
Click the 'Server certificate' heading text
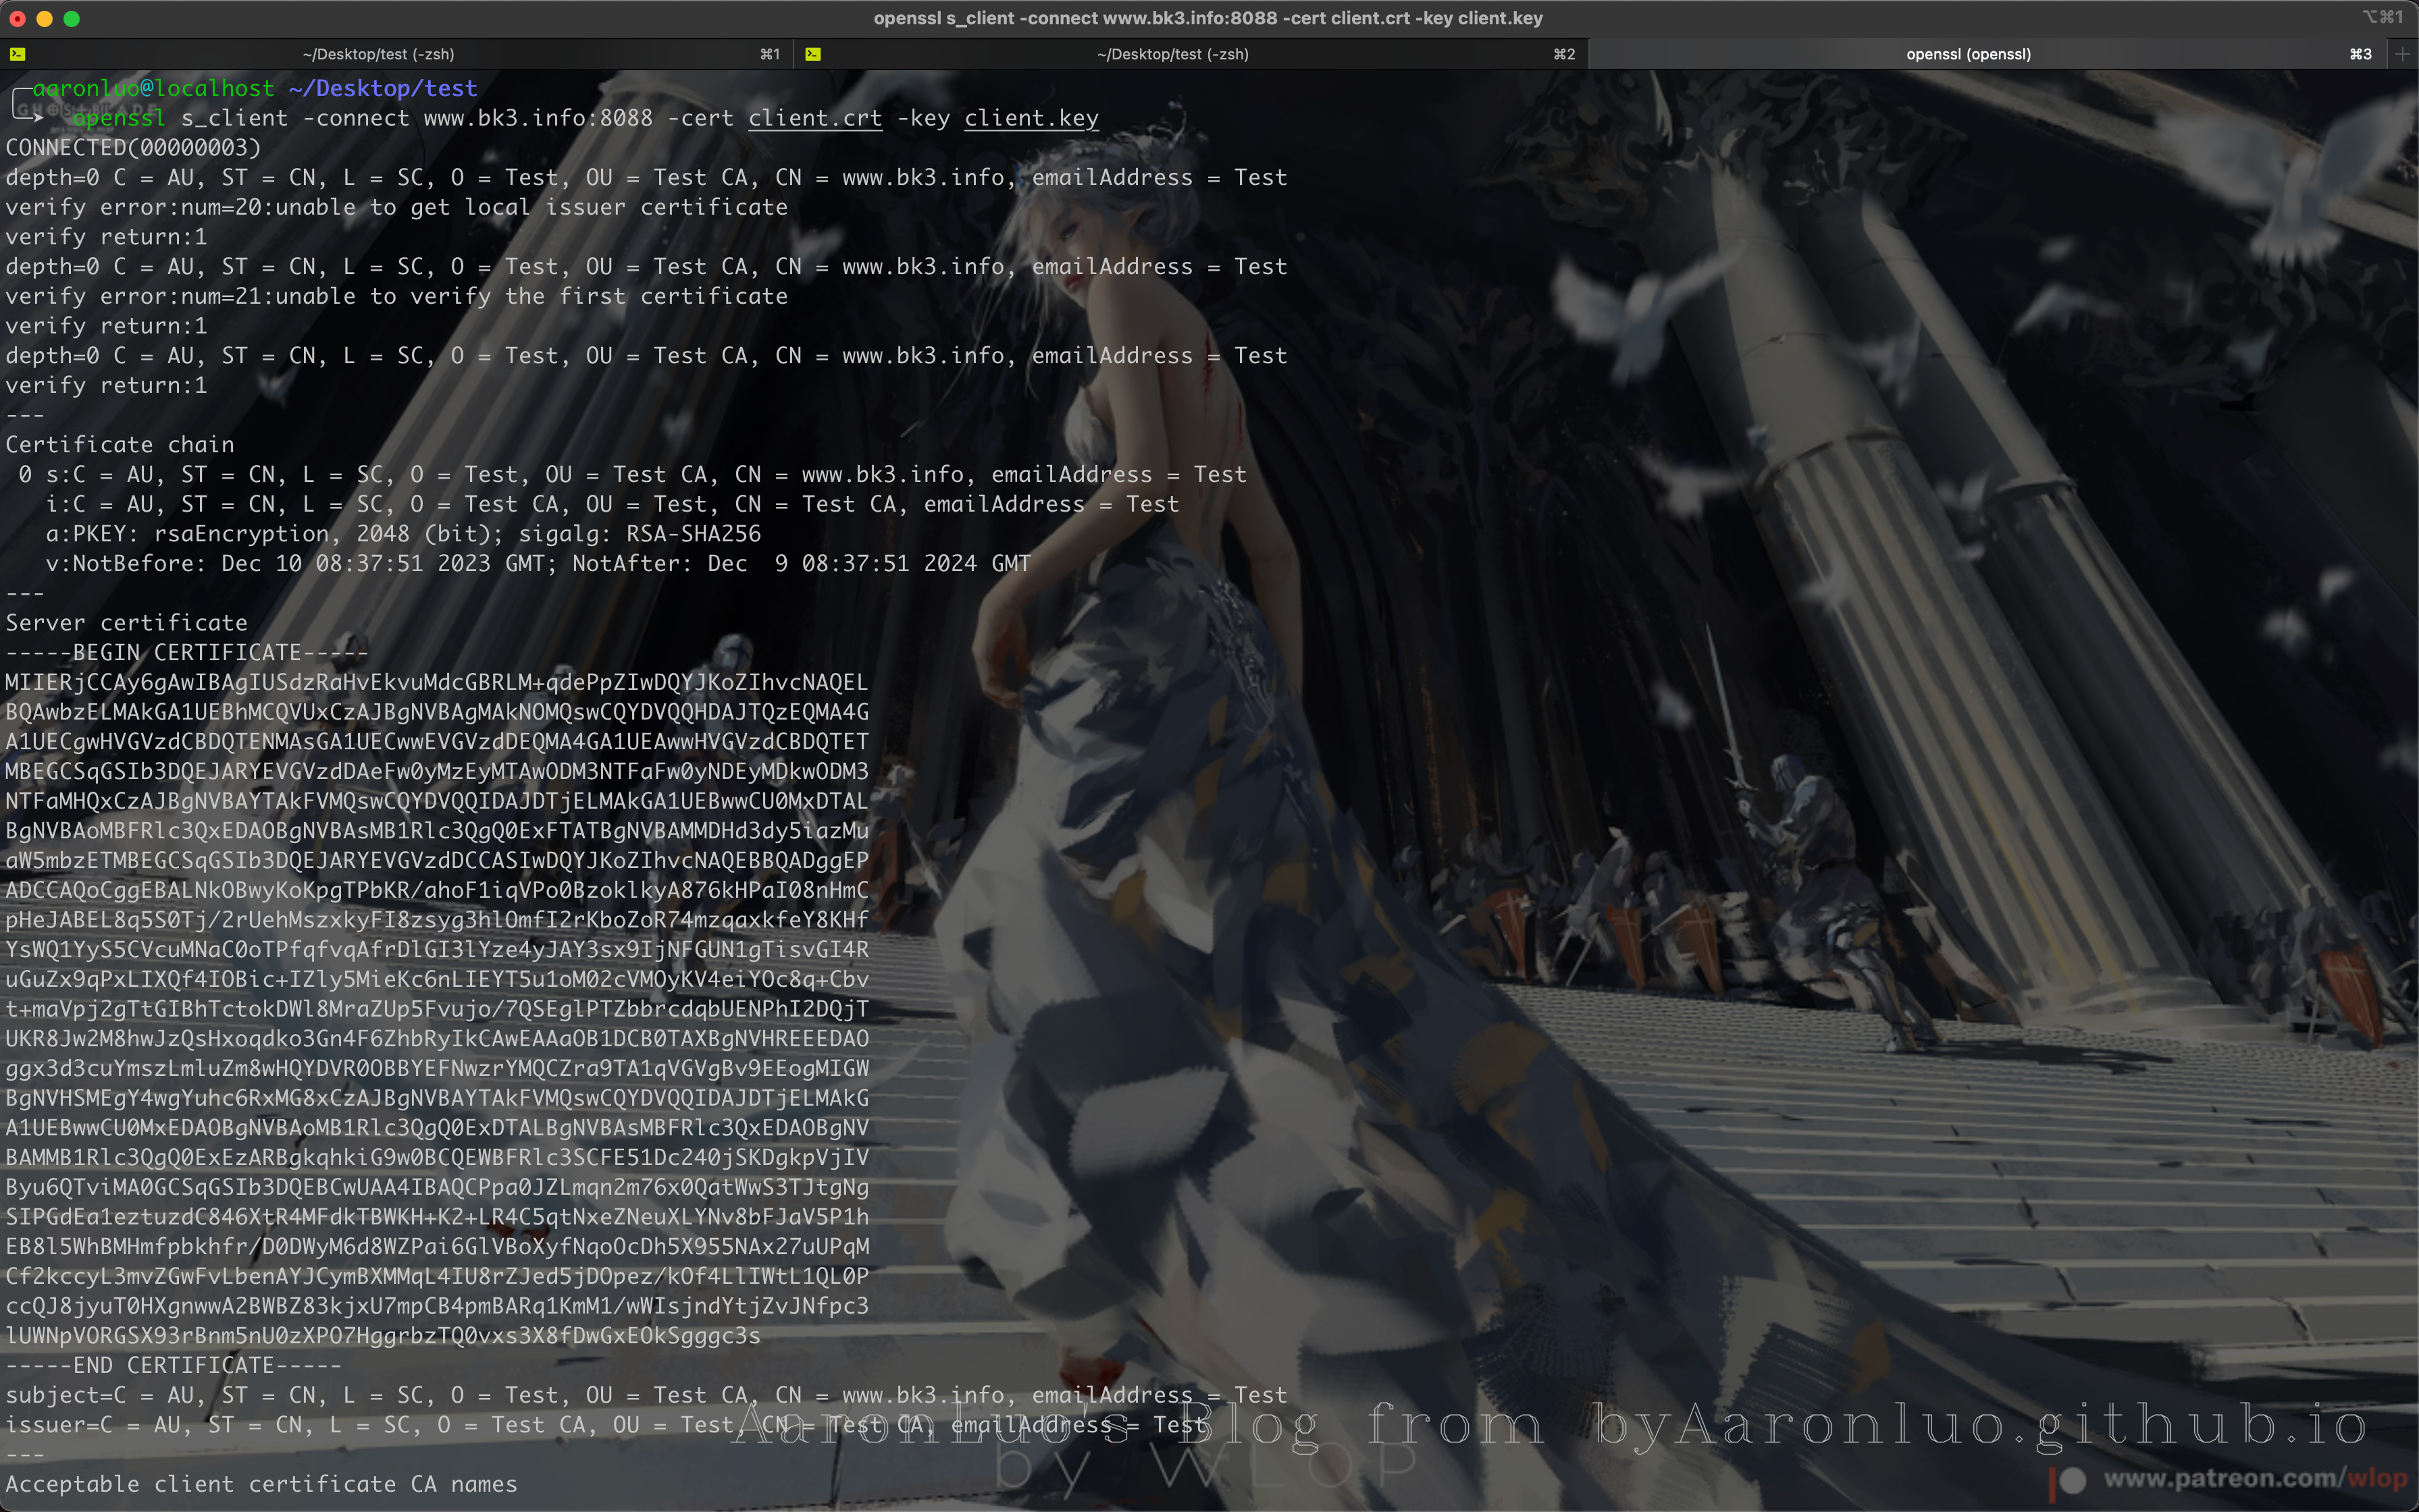point(126,622)
